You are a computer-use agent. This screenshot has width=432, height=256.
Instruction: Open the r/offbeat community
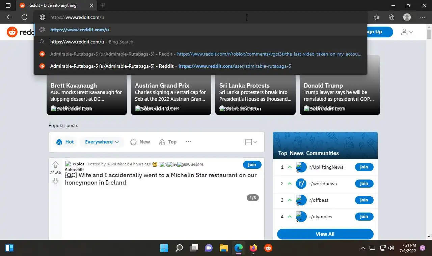[319, 200]
